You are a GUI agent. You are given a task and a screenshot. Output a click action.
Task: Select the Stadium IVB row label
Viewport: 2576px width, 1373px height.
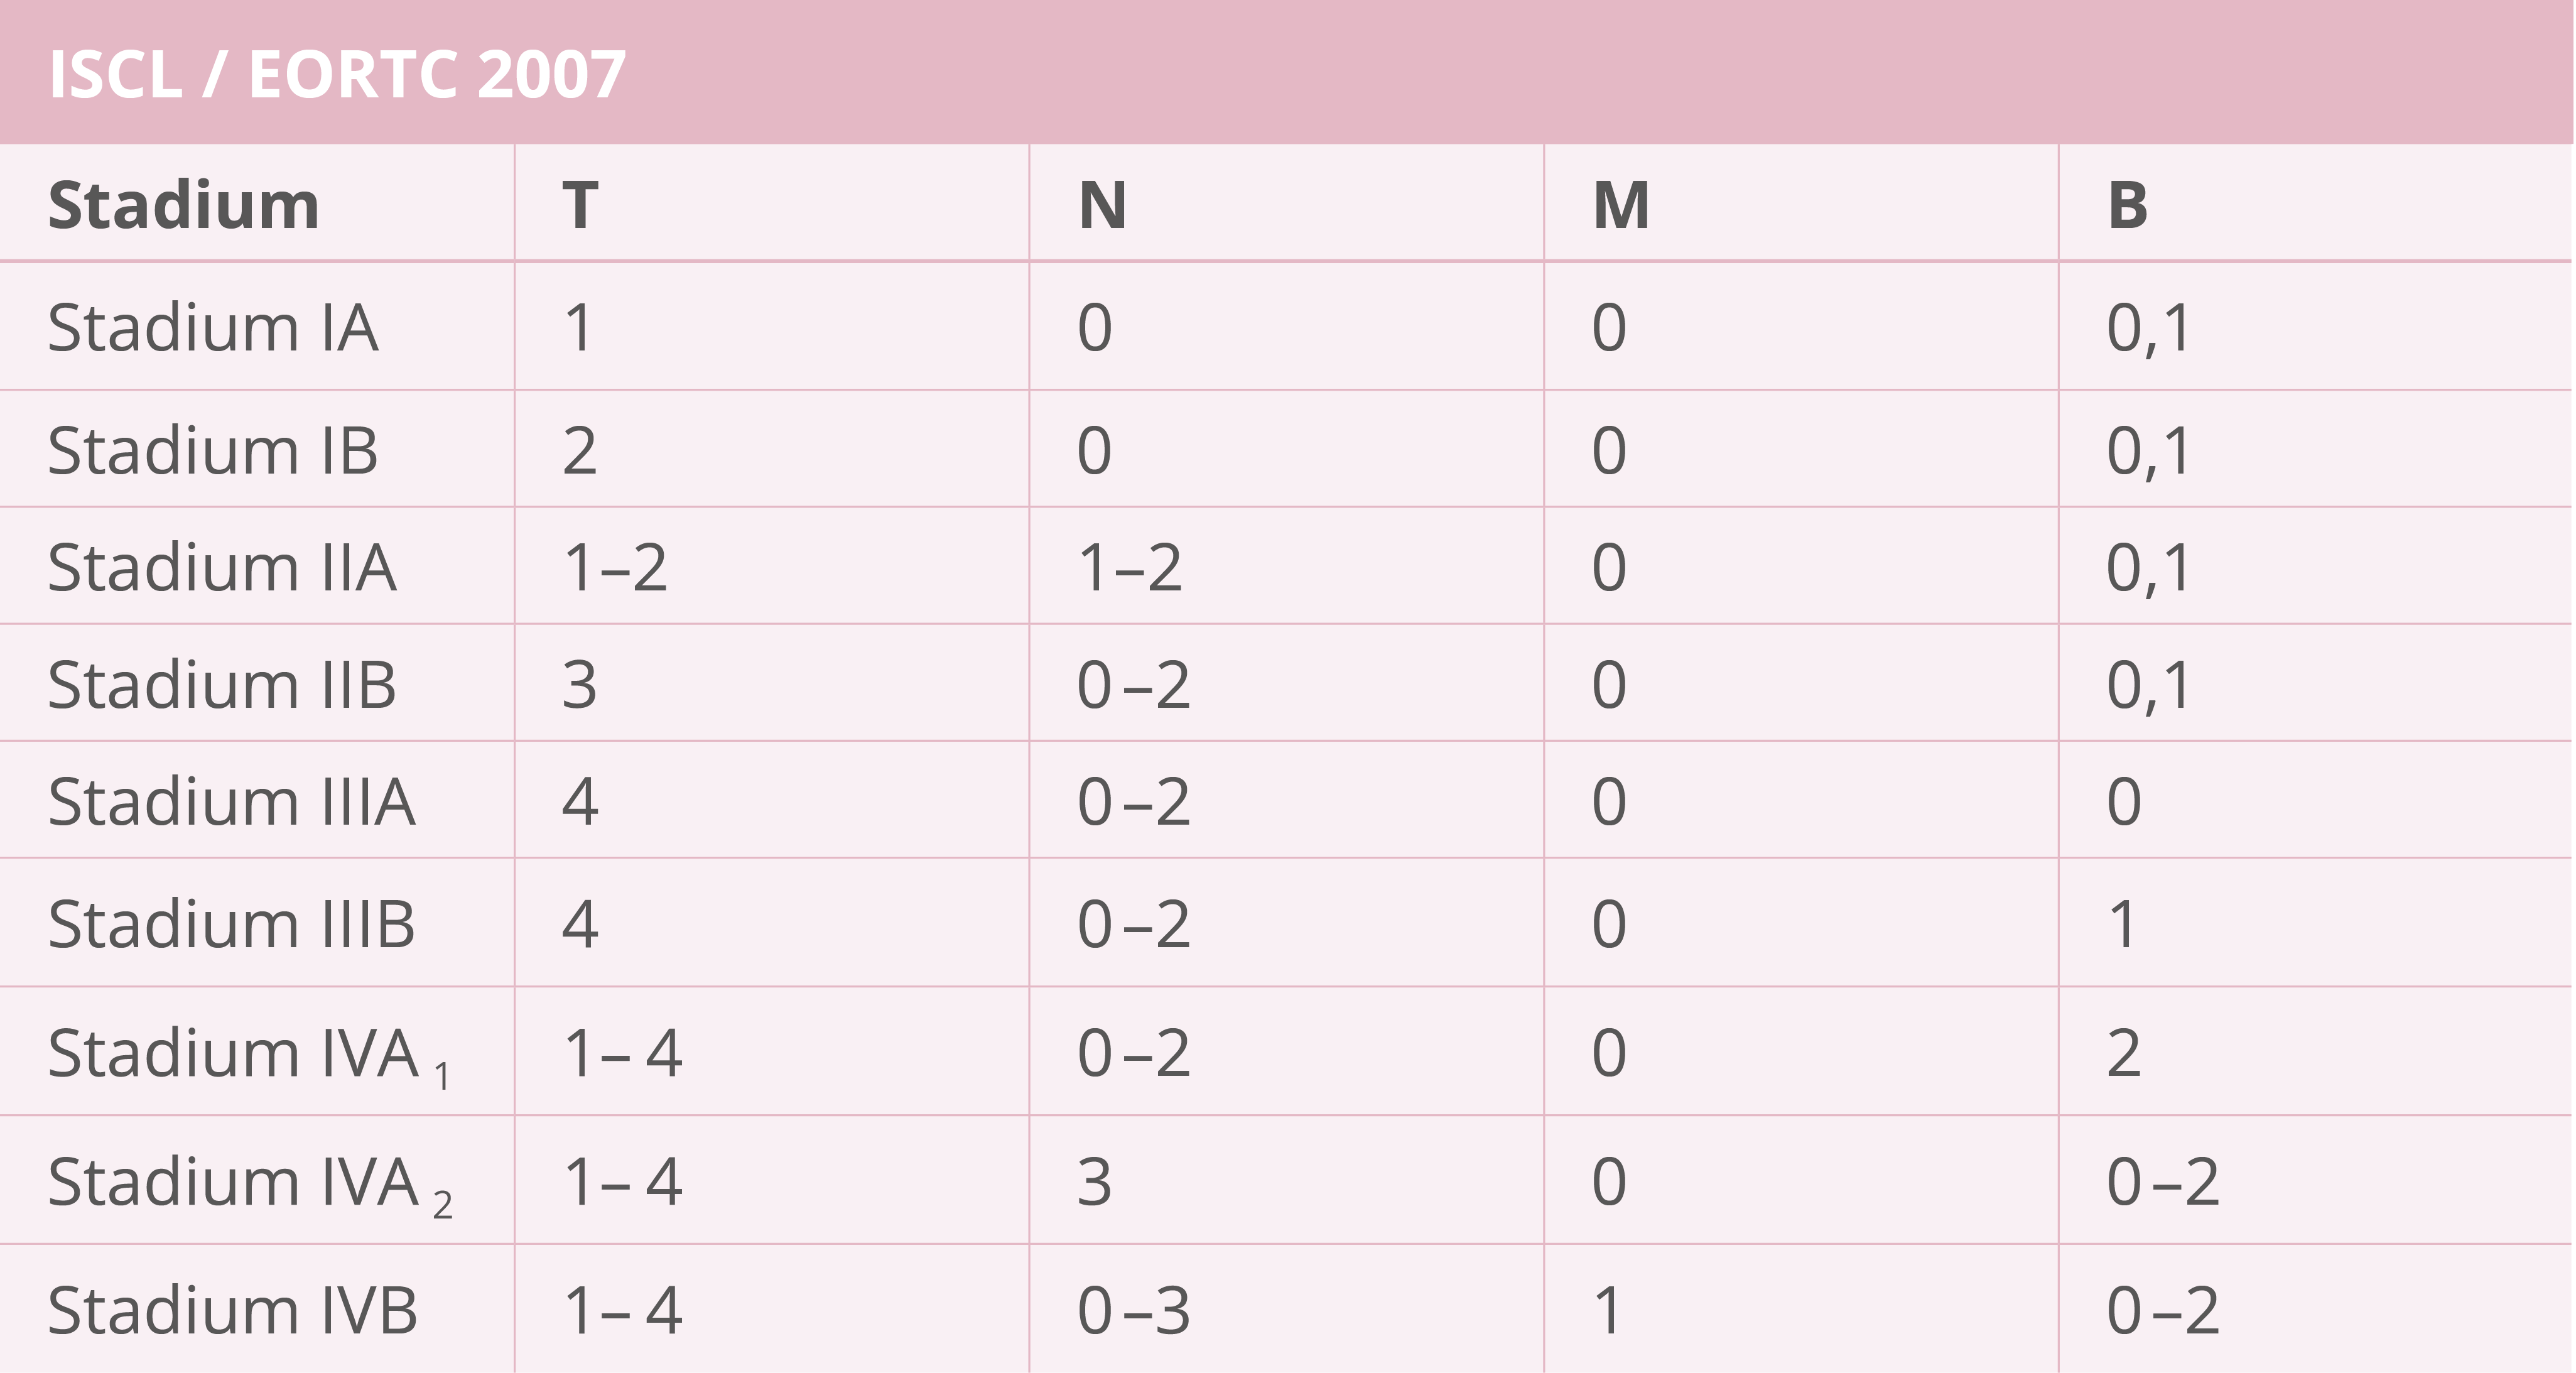coord(232,1311)
